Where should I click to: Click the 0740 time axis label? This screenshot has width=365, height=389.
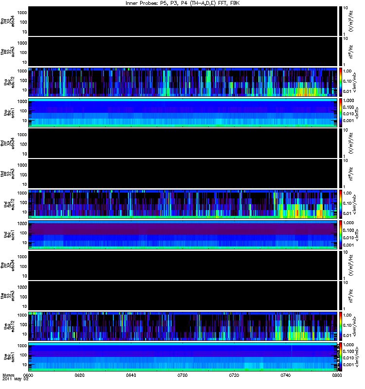click(286, 375)
